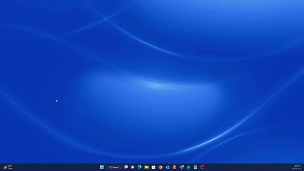This screenshot has width=304, height=171.
Task: Open Task View from the taskbar
Action: (126, 167)
